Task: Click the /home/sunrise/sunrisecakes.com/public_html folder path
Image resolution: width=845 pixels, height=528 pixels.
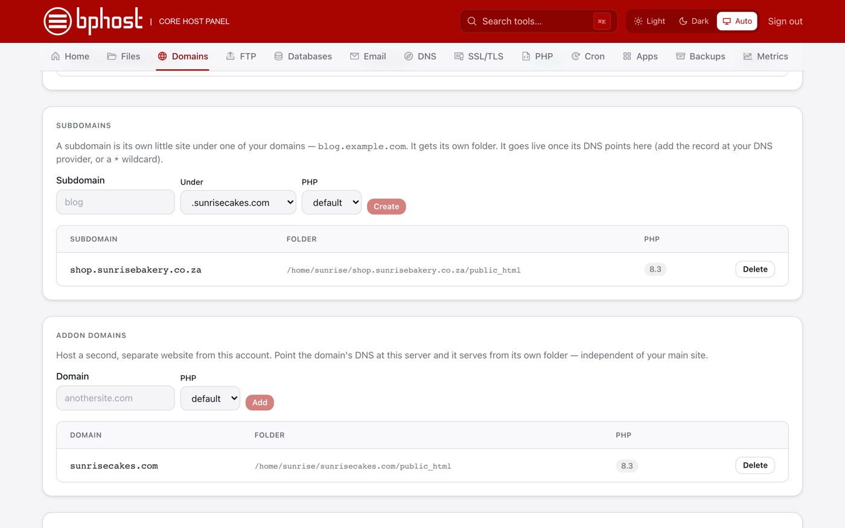Action: pyautogui.click(x=353, y=466)
